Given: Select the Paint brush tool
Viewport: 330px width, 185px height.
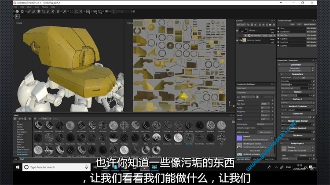Looking at the screenshot, I should click(x=29, y=11).
